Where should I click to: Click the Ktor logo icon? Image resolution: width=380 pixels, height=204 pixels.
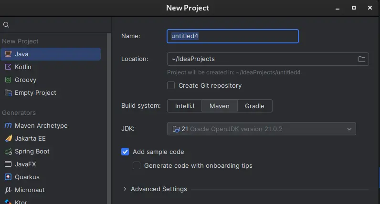coord(8,202)
